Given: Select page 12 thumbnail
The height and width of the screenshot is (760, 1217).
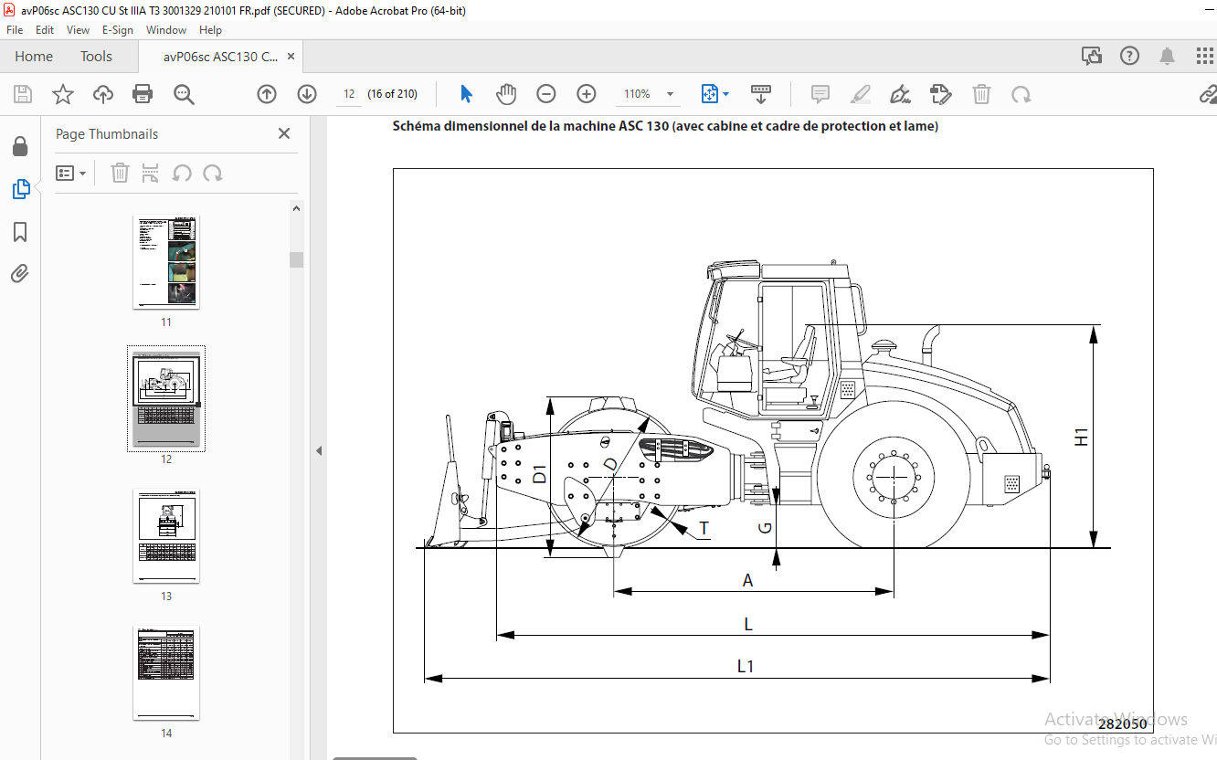Looking at the screenshot, I should [x=166, y=398].
